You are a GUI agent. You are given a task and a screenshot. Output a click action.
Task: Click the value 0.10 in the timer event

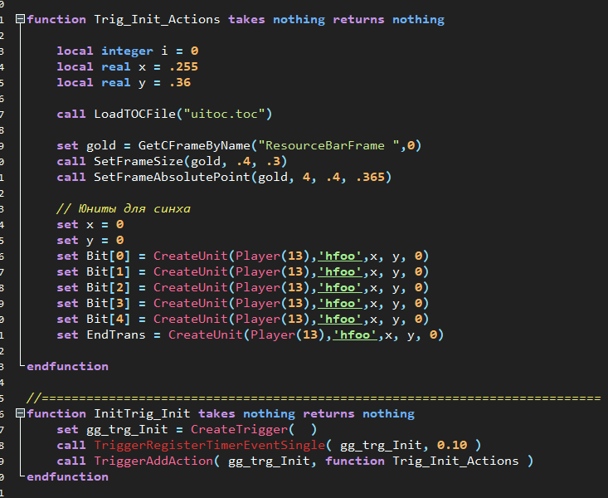pos(452,445)
